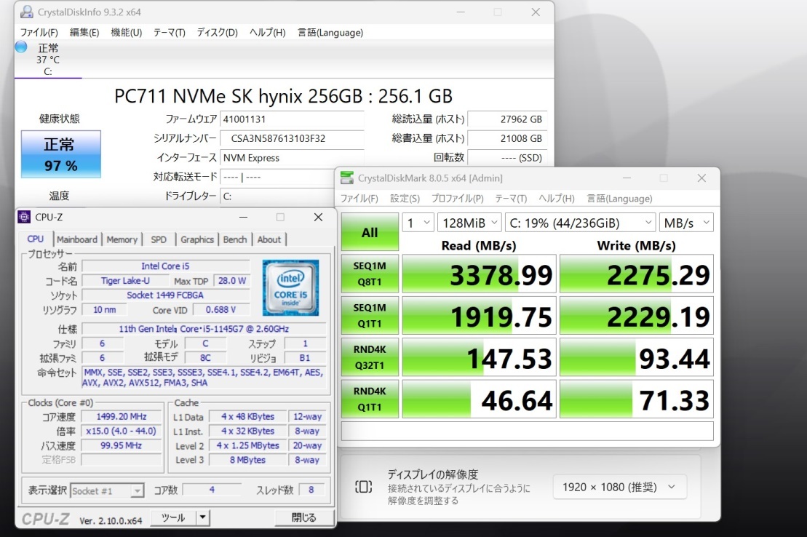807x537 pixels.
Task: Open the unit dropdown showing MB/s
Action: (x=686, y=223)
